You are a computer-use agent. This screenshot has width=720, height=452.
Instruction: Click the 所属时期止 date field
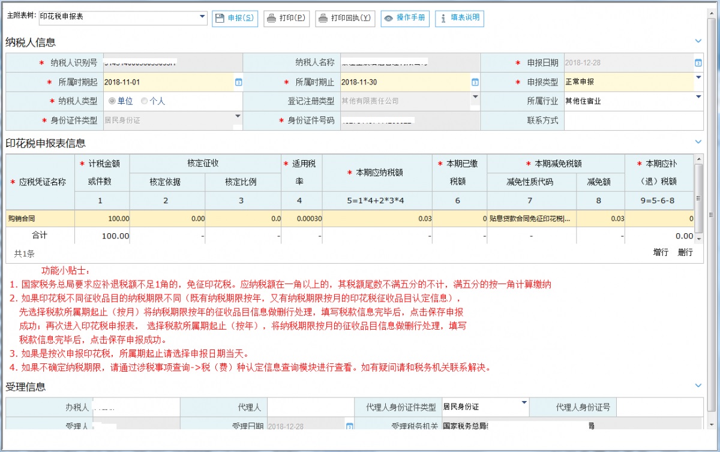tap(405, 82)
